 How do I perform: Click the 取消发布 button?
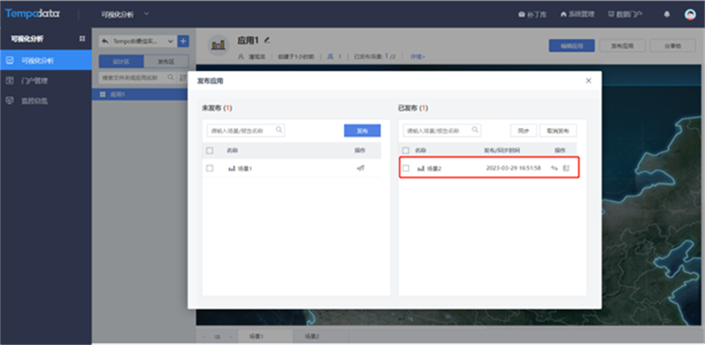[558, 131]
